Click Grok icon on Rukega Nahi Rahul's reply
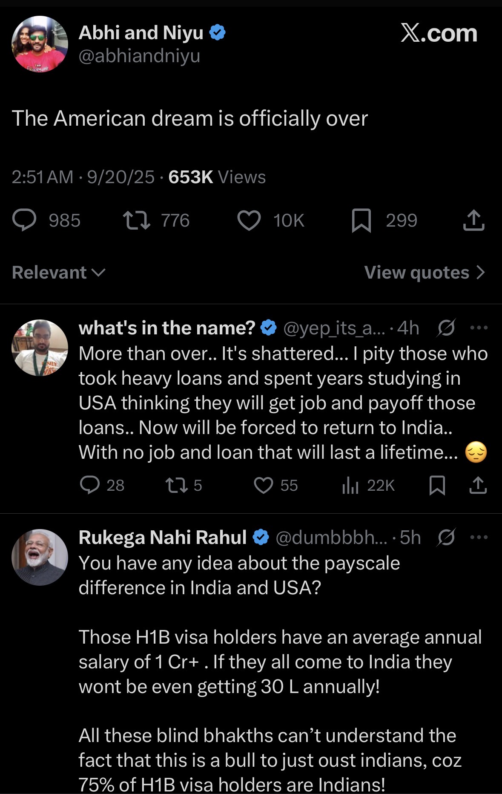This screenshot has width=502, height=794. coord(446,538)
